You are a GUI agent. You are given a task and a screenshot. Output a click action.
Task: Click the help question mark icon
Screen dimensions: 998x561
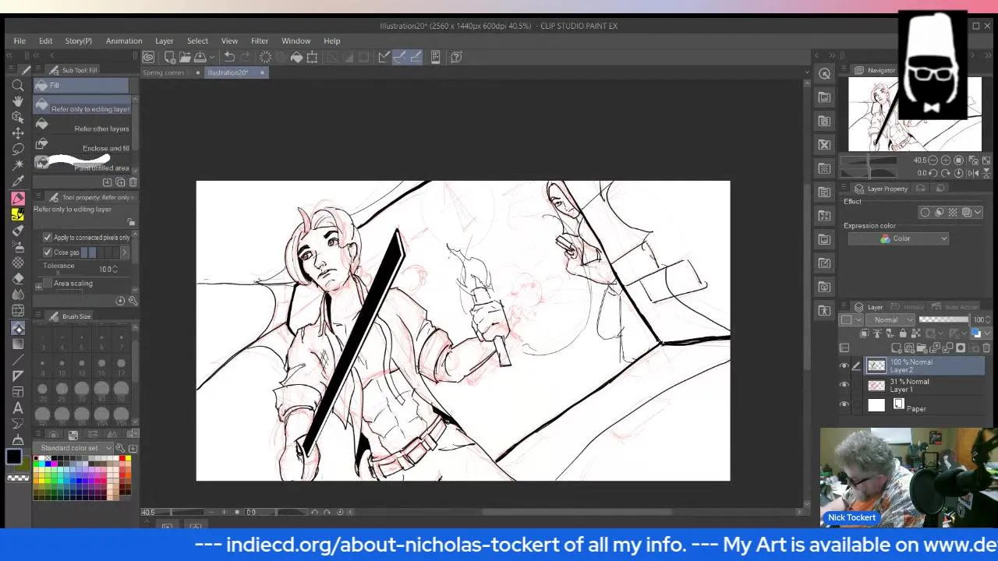coord(456,57)
